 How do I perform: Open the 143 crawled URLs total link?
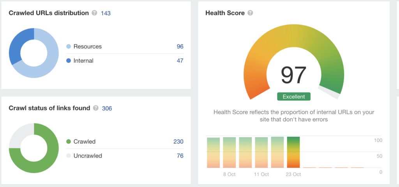click(x=106, y=13)
